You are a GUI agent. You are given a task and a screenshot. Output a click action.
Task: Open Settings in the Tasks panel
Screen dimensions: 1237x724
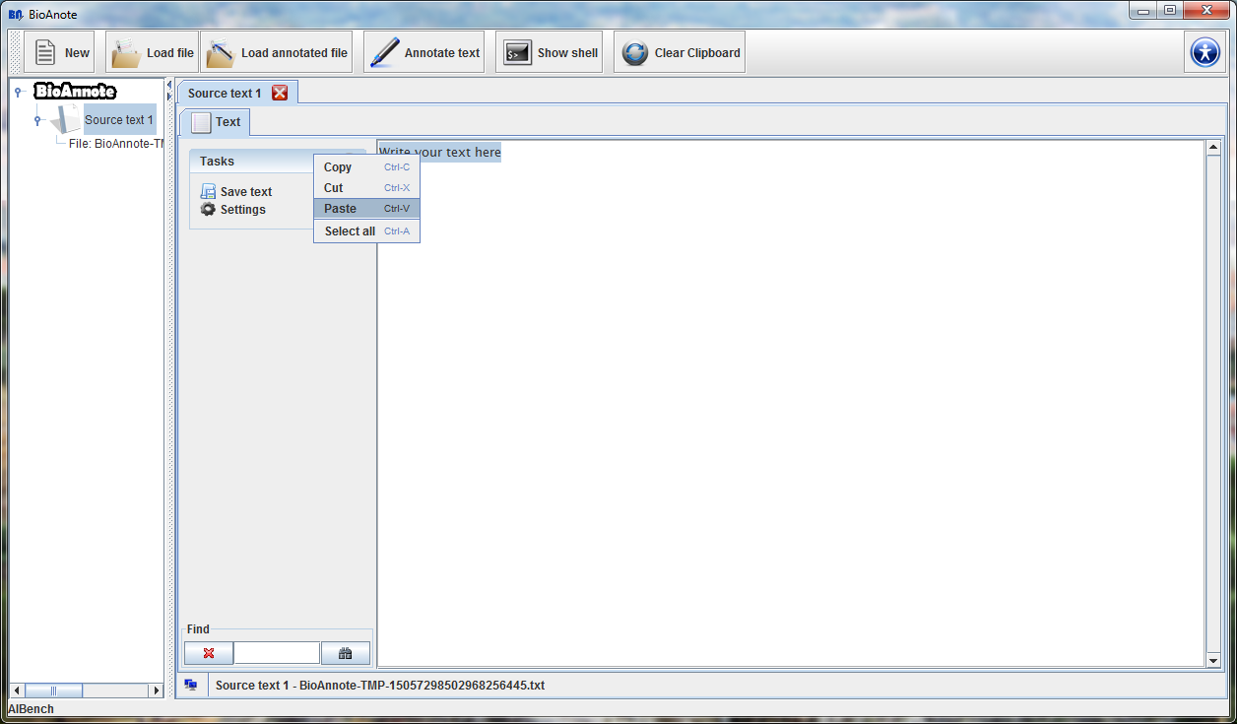[242, 210]
